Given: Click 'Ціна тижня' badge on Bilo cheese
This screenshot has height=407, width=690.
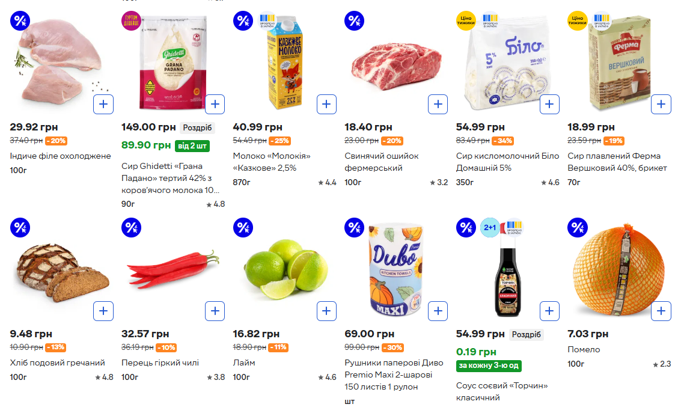Looking at the screenshot, I should (x=466, y=21).
